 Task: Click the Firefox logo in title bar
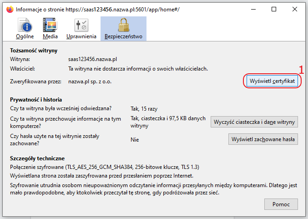[x=10, y=9]
